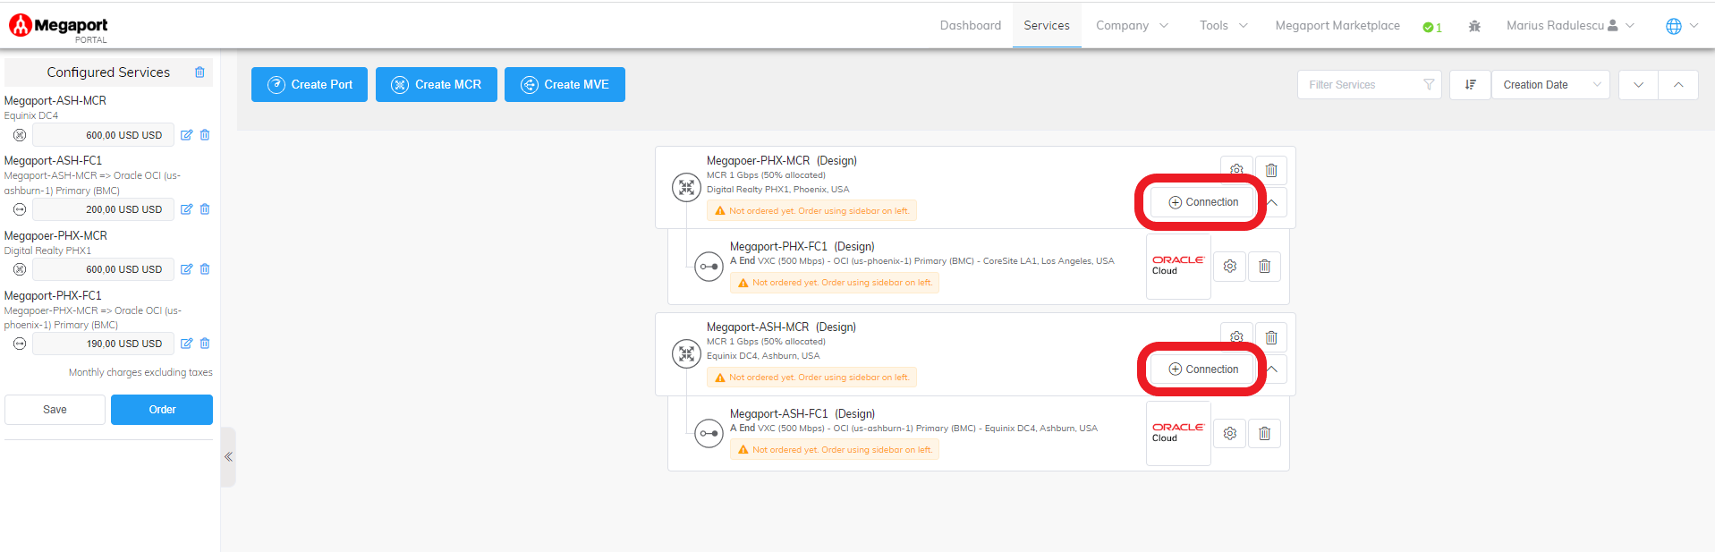1715x552 pixels.
Task: Click the bug report icon in header
Action: coord(1474,26)
